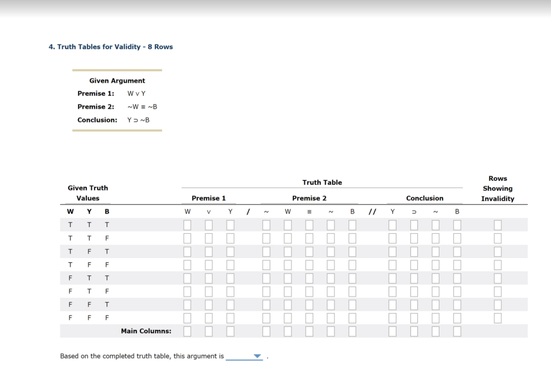Click the ⊃ column cell of the Conclusion first row
Viewport: 551px width, 383px height.
click(414, 225)
